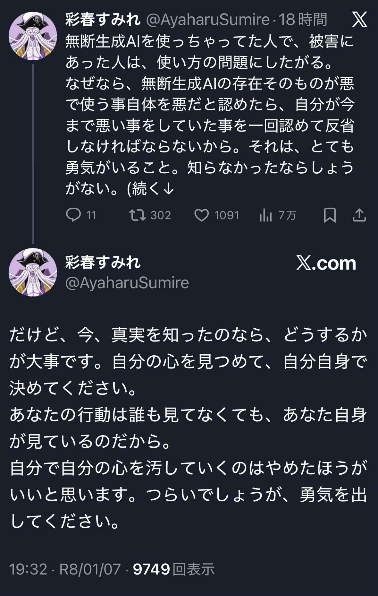Like the first post with heart icon

click(x=202, y=215)
